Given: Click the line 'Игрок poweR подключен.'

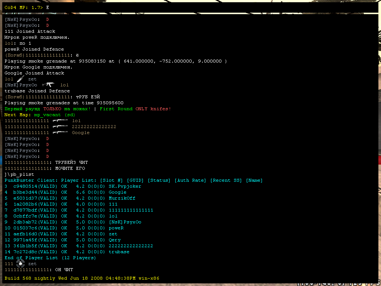Looking at the screenshot, I should (x=37, y=37).
